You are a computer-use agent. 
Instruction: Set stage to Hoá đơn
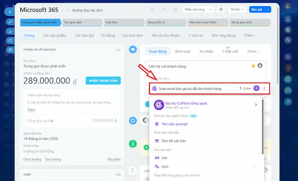click(x=124, y=22)
